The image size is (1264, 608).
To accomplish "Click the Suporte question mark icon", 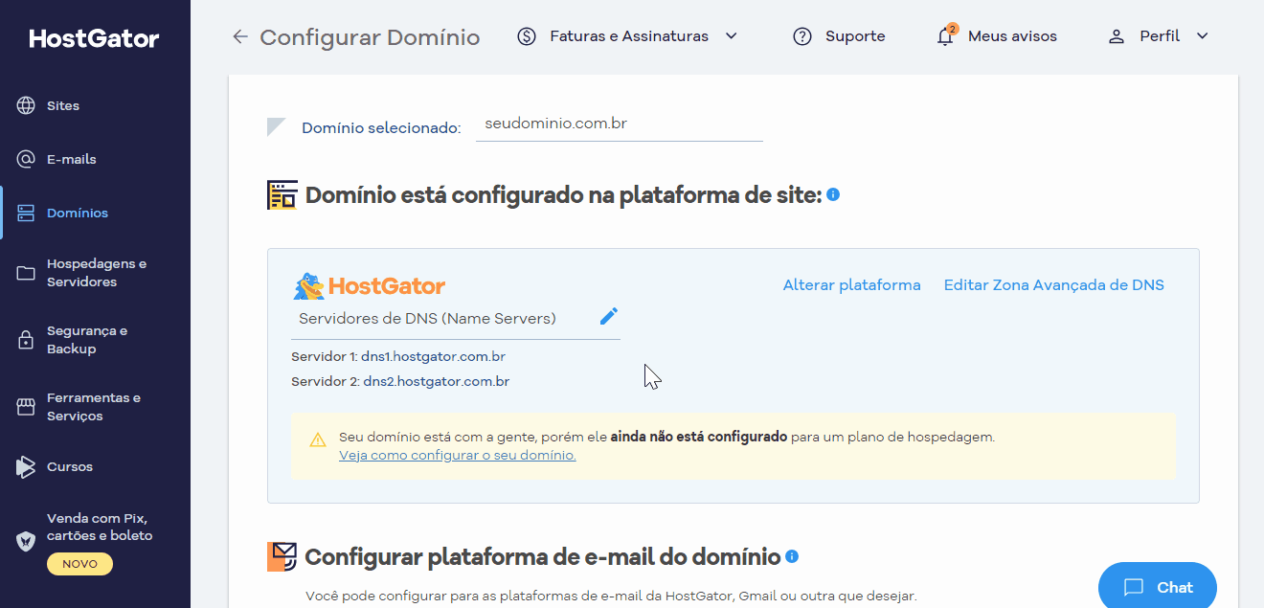I will [x=802, y=36].
